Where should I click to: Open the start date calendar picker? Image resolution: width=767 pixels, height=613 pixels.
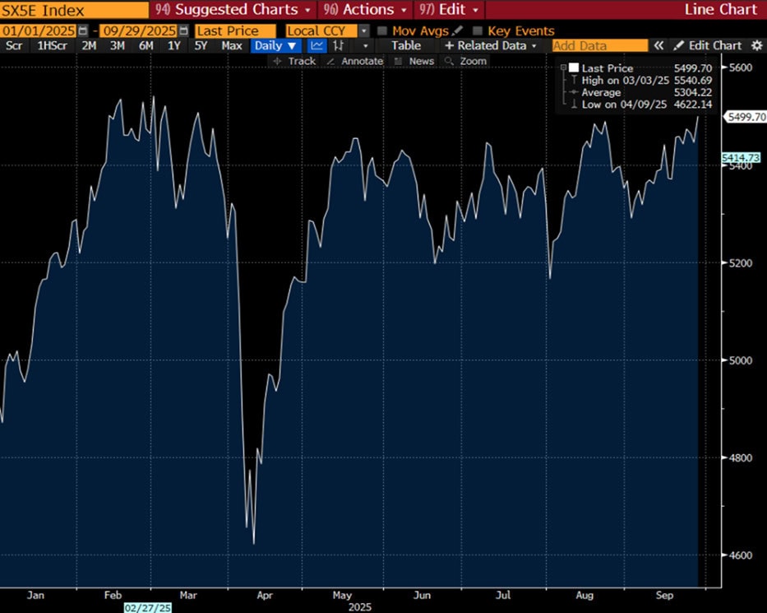(x=83, y=31)
